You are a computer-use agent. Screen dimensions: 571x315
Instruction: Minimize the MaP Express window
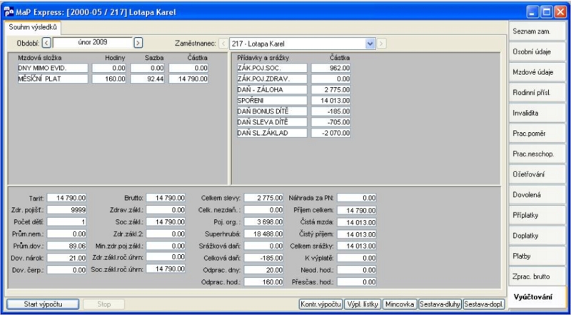(x=533, y=12)
